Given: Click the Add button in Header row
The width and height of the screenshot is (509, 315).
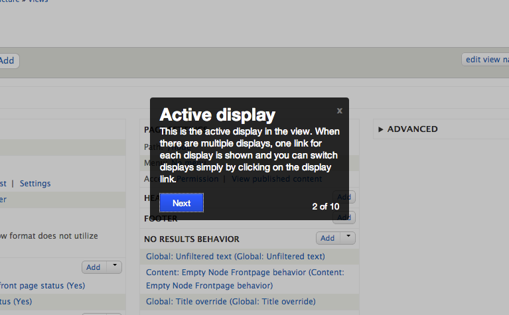Looking at the screenshot, I should pyautogui.click(x=344, y=197).
